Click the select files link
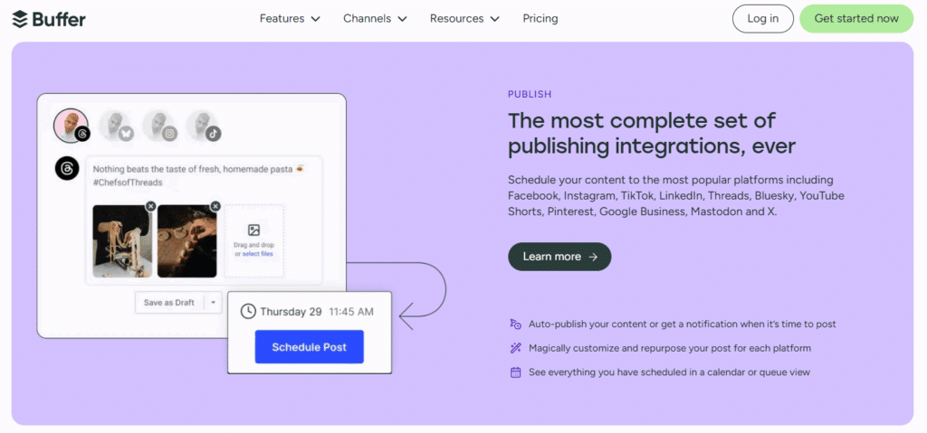 257,254
